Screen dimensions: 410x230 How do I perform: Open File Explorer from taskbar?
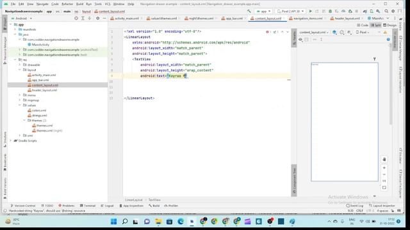tap(158, 222)
